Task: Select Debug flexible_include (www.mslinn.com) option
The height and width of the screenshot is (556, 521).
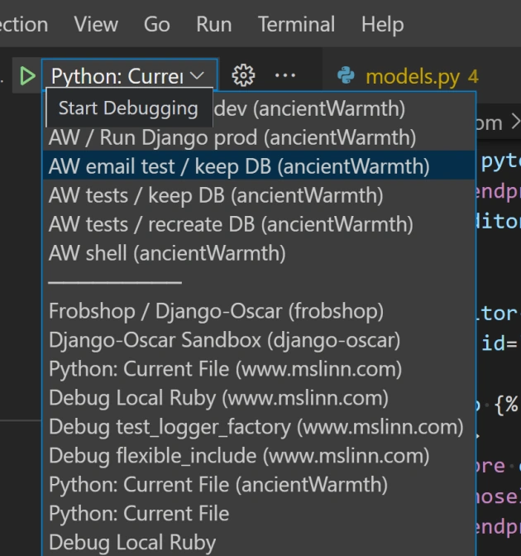Action: point(239,456)
